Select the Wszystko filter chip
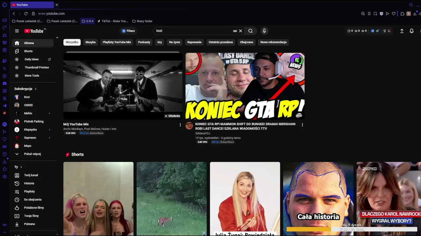This screenshot has height=236, width=421. click(x=72, y=42)
